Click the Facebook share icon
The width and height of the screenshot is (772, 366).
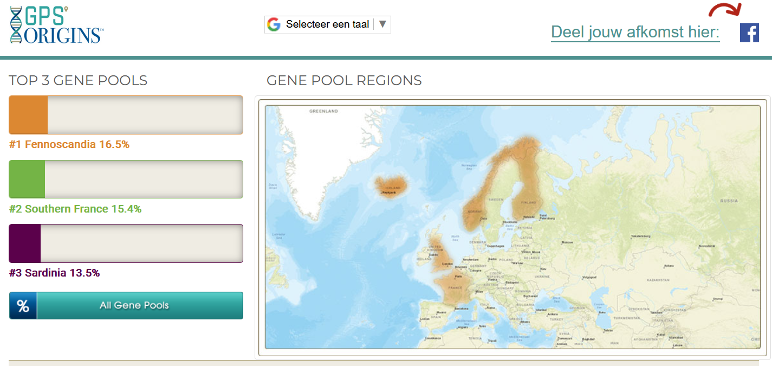[749, 33]
